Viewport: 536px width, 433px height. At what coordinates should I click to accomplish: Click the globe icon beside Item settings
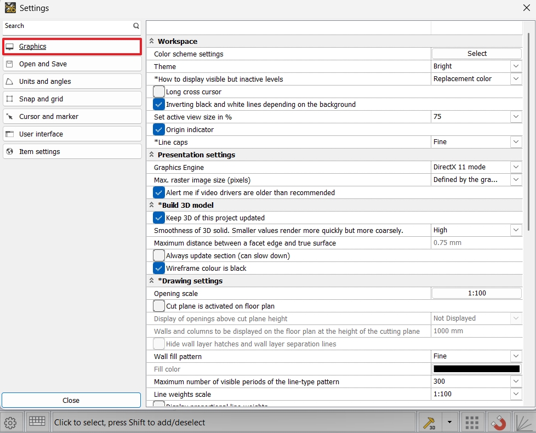click(x=9, y=152)
